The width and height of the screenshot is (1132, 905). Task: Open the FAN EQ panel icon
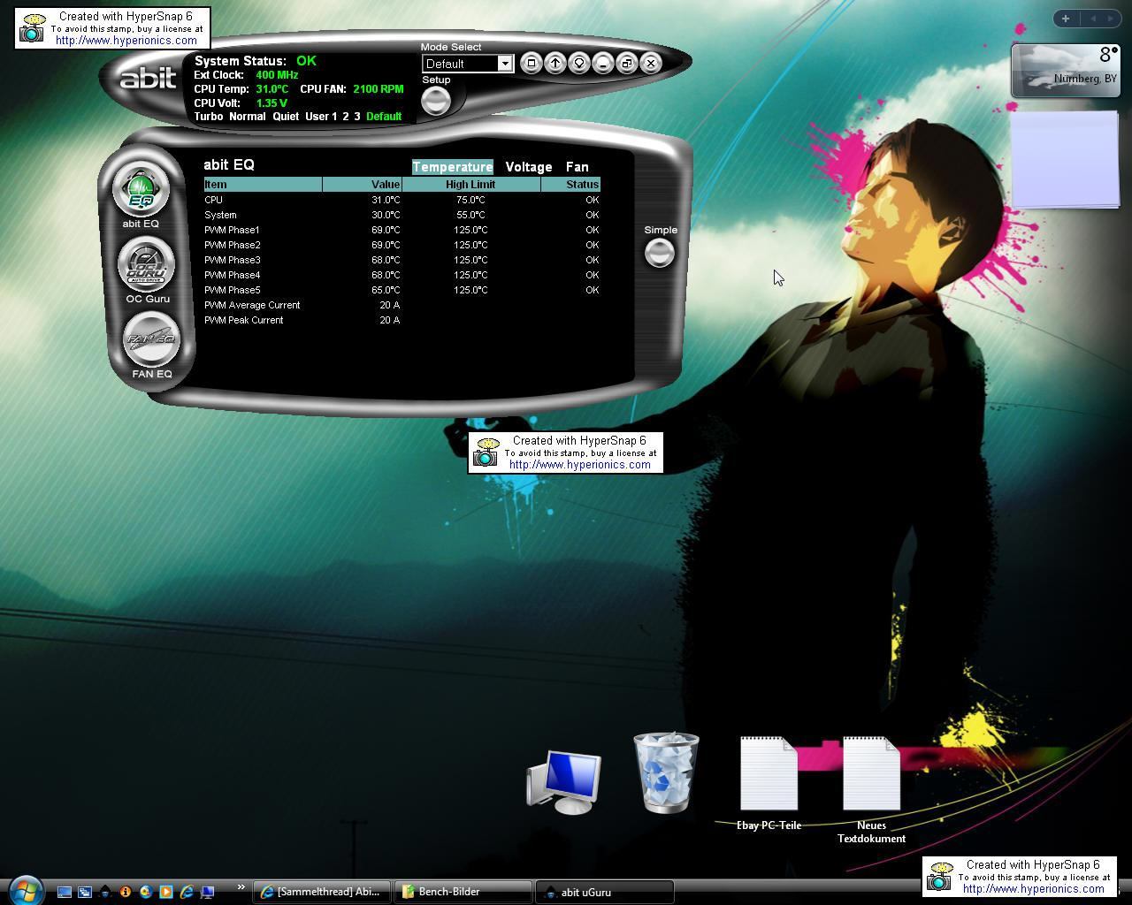tap(151, 339)
